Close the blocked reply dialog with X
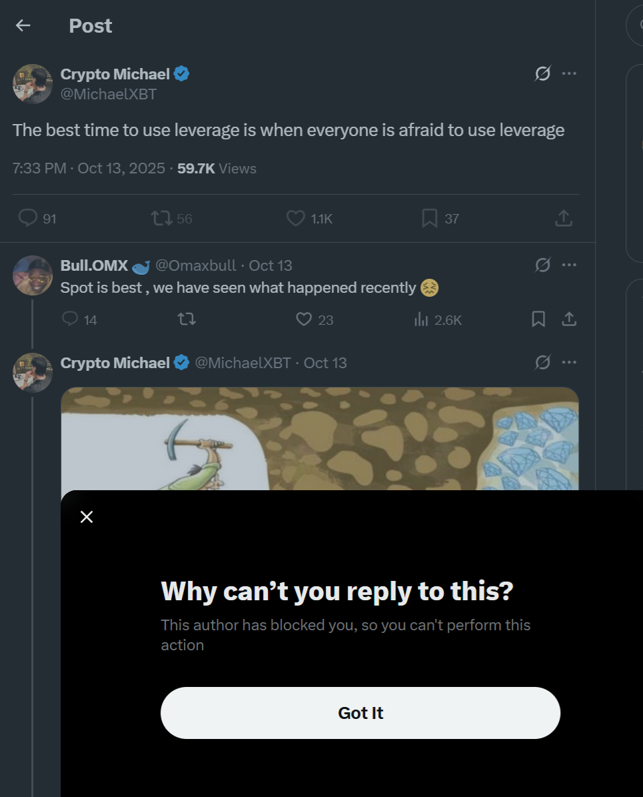Screen dimensions: 643x797 (87, 517)
